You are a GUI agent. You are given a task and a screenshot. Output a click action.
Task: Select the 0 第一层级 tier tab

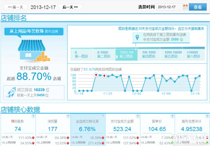click(x=82, y=54)
